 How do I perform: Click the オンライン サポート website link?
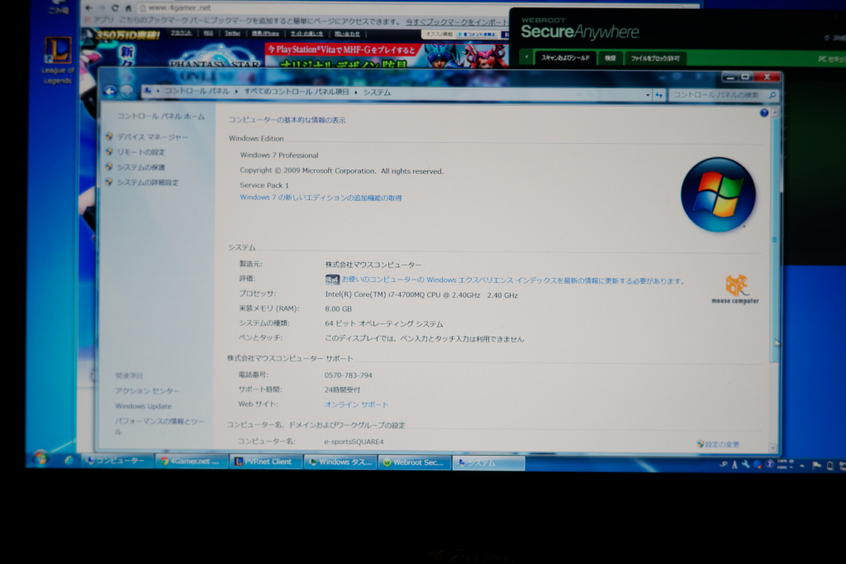(x=356, y=404)
